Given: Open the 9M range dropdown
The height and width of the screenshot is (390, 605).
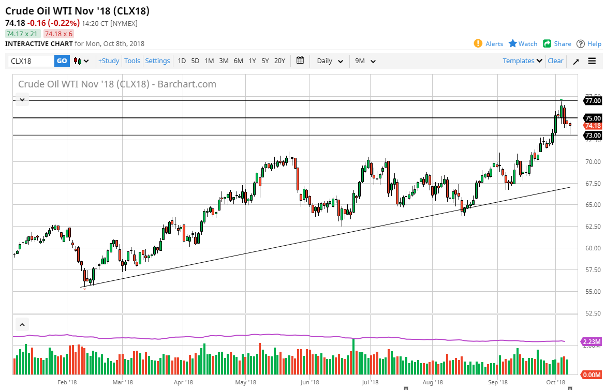Looking at the screenshot, I should [365, 61].
